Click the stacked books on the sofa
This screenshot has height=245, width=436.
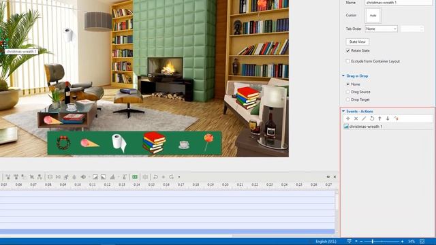point(247,97)
